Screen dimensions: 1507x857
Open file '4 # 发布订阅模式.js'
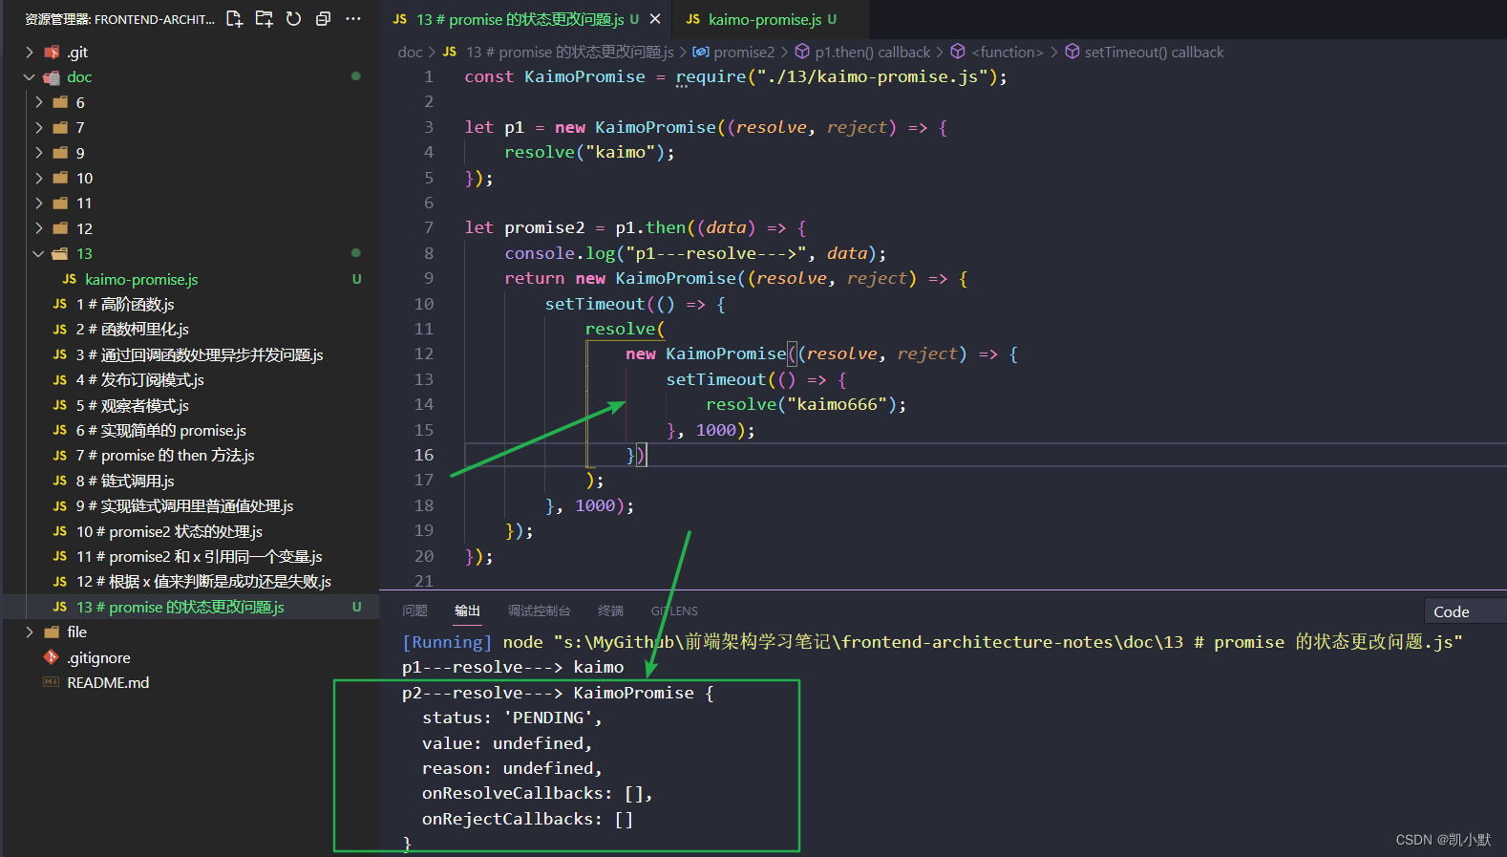pos(140,380)
